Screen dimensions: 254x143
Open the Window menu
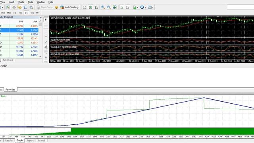click(40, 2)
